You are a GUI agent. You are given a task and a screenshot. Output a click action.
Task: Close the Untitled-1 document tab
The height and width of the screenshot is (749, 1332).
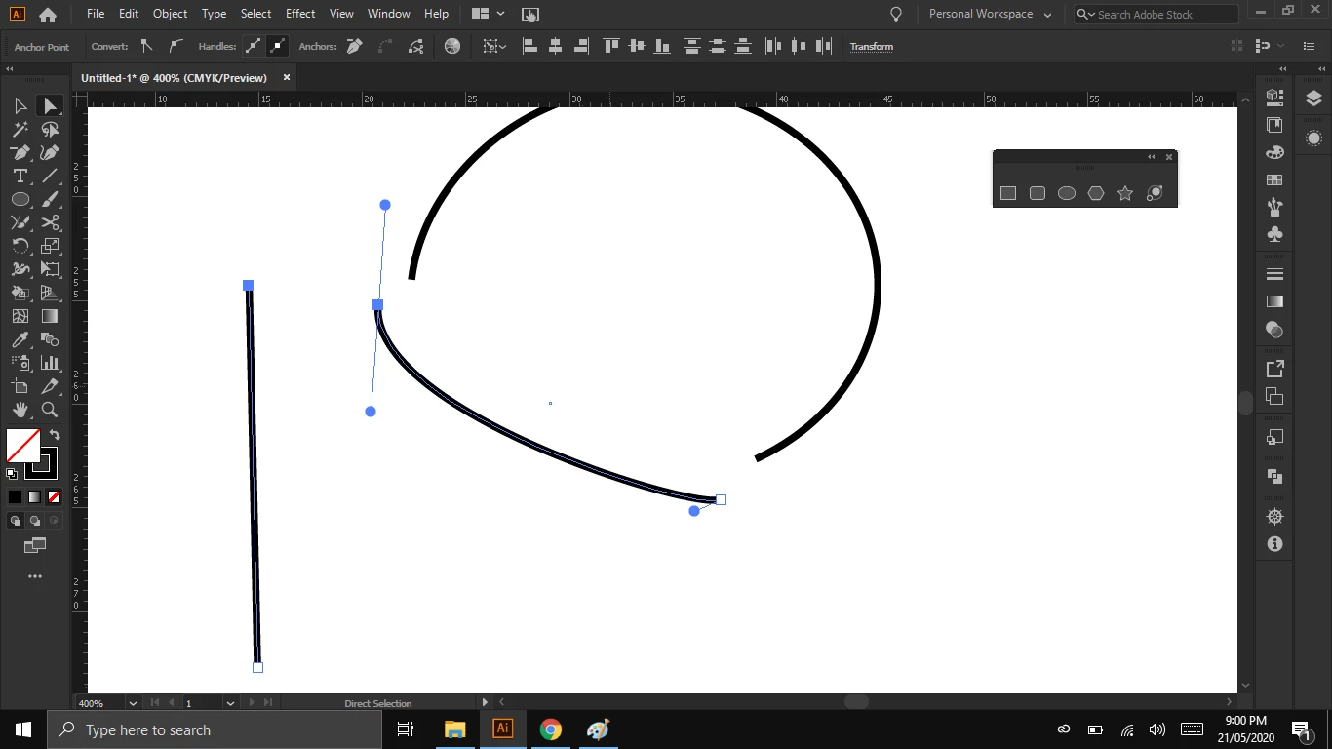(x=287, y=77)
